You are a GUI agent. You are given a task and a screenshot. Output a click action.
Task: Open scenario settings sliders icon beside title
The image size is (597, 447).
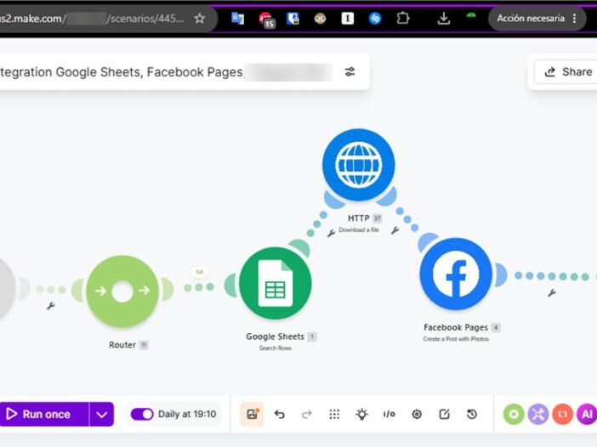pyautogui.click(x=350, y=72)
